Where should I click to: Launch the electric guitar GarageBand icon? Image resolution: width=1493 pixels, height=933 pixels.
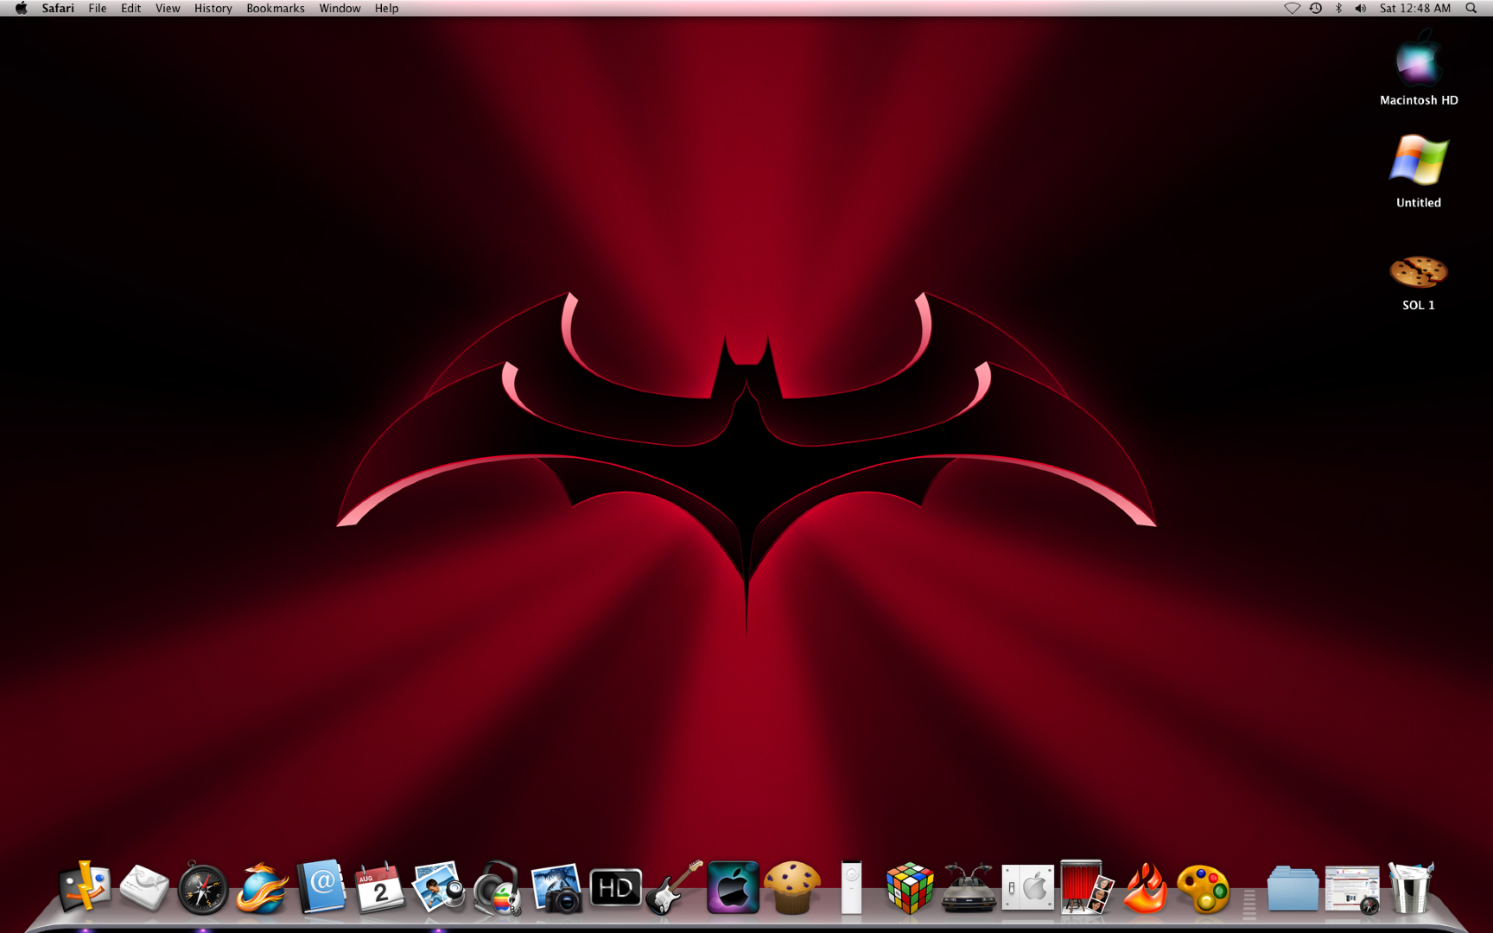pos(675,887)
